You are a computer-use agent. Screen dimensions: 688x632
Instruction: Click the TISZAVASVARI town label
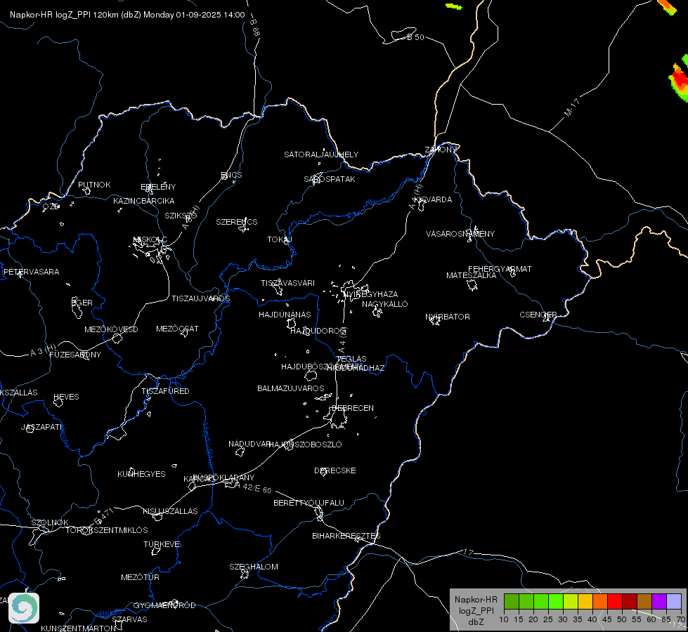pyautogui.click(x=288, y=283)
